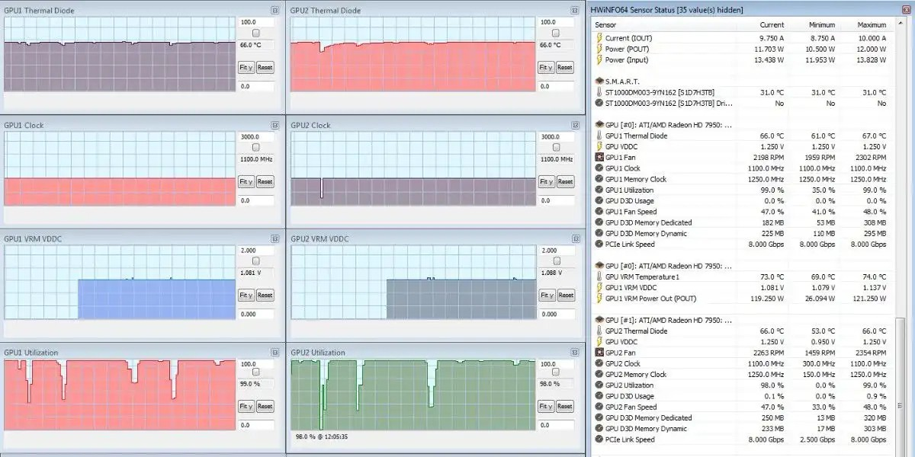Click the 3000.0 maximum field in GPU2 Clock graph

tap(556, 136)
